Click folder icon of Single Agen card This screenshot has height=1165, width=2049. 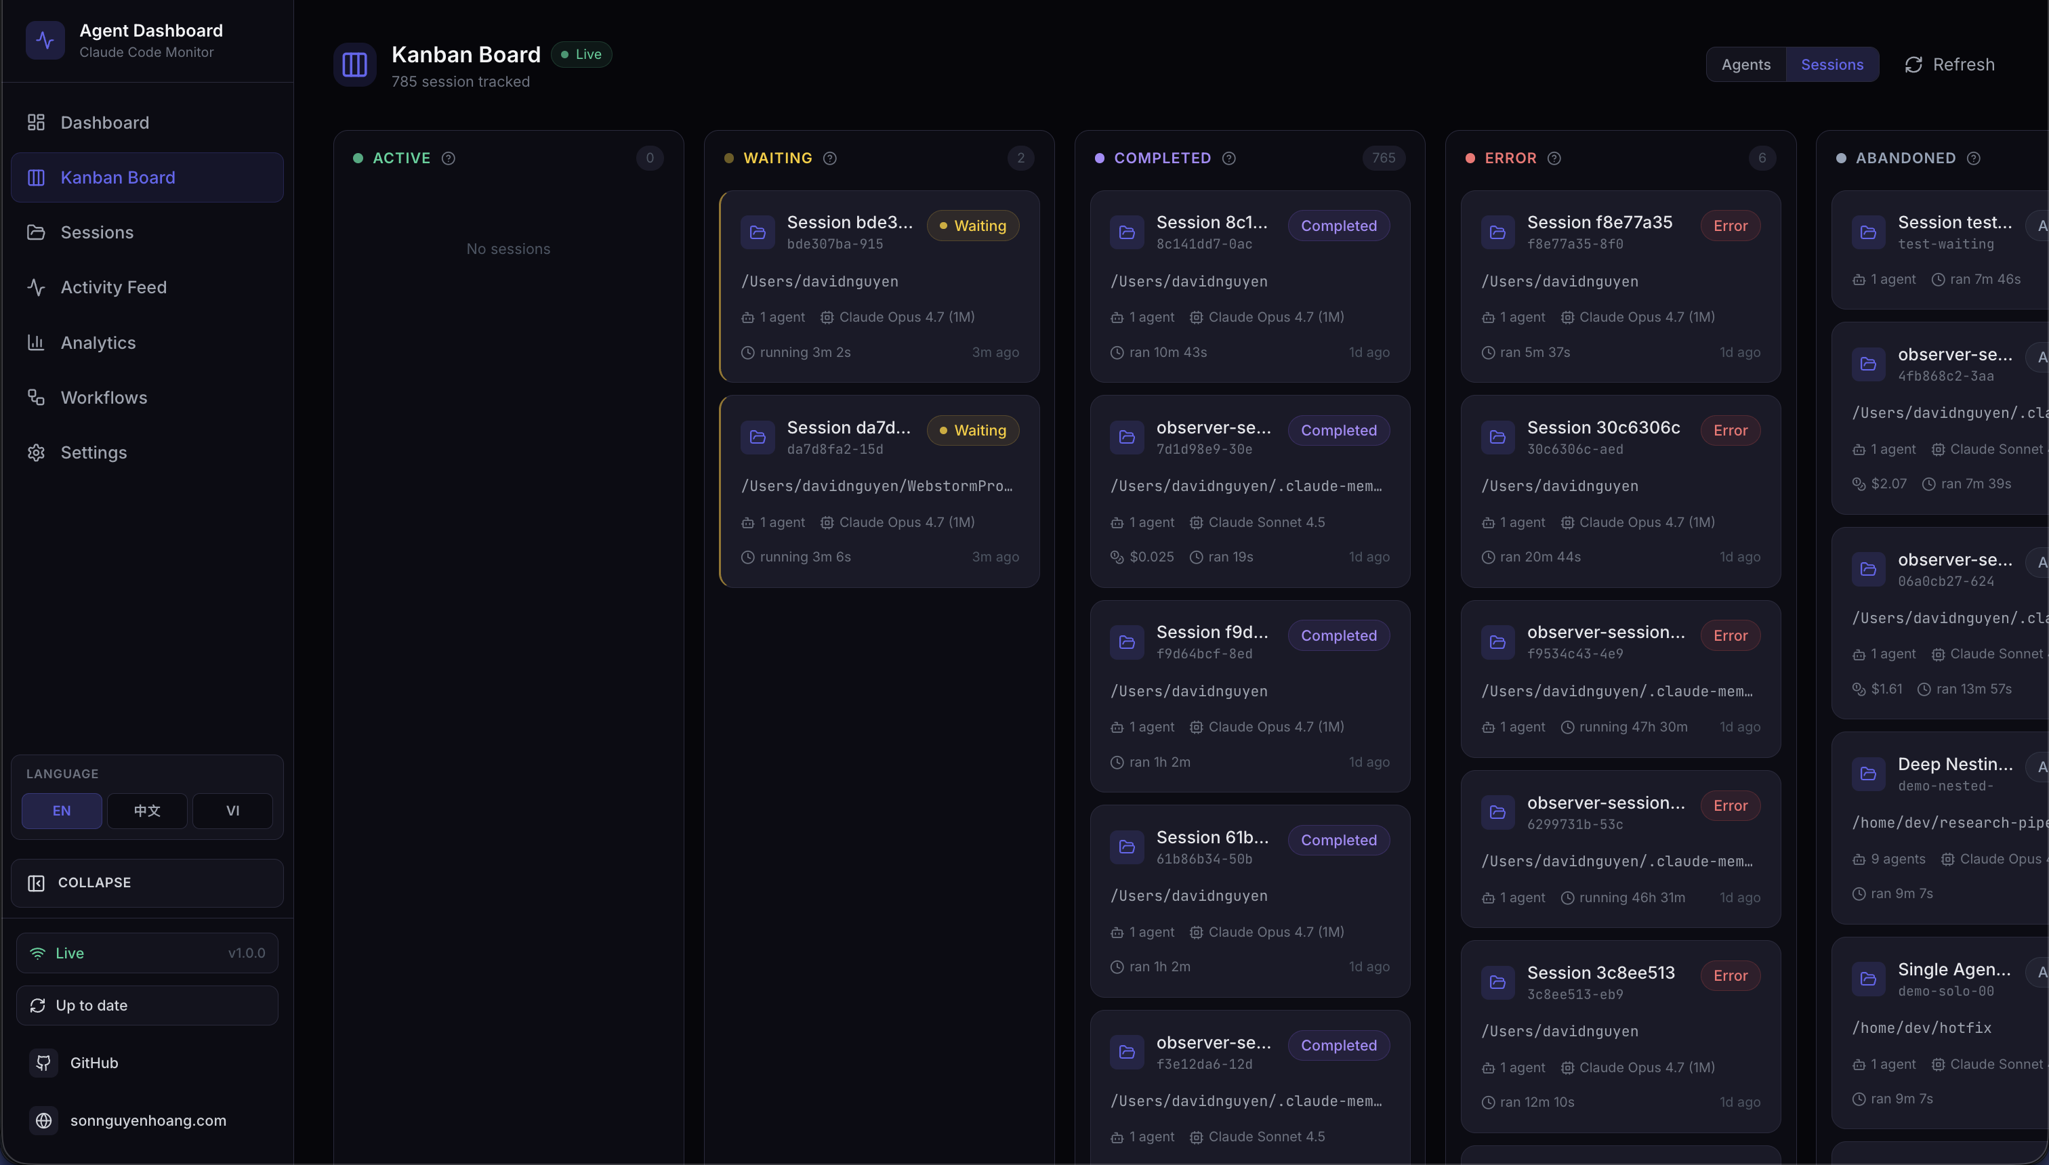click(1868, 979)
